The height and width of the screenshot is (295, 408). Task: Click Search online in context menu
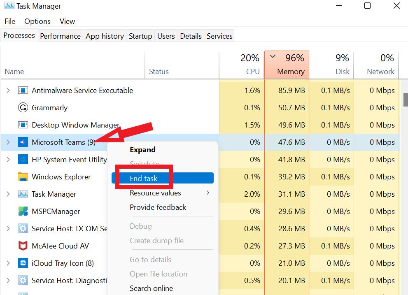click(x=151, y=288)
